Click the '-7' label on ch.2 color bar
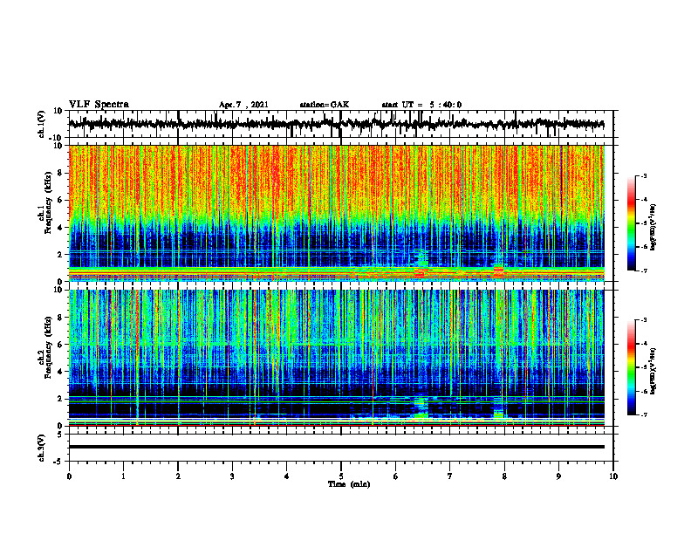This screenshot has width=691, height=534. coord(644,415)
